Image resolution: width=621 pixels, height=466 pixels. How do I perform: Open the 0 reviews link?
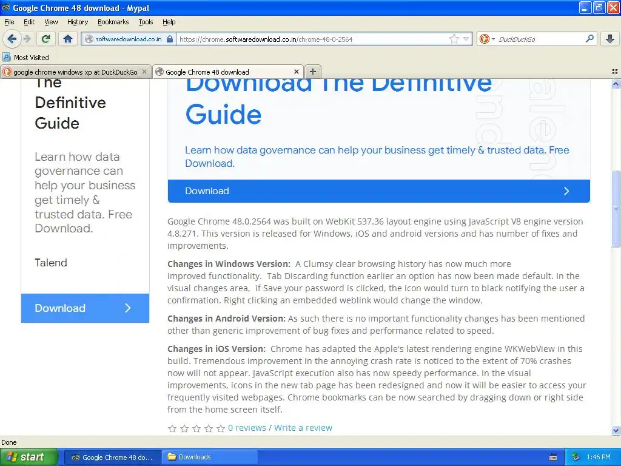247,428
